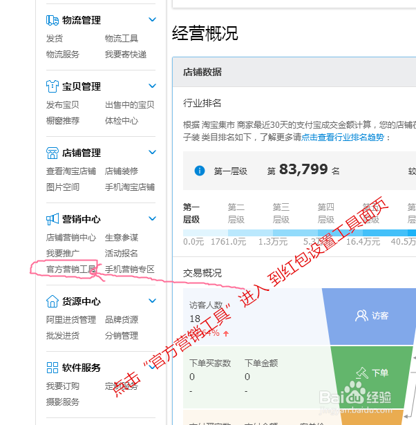Click the shop icon beside 店铺管理
Viewport: 416px width, 425px height.
tap(53, 153)
